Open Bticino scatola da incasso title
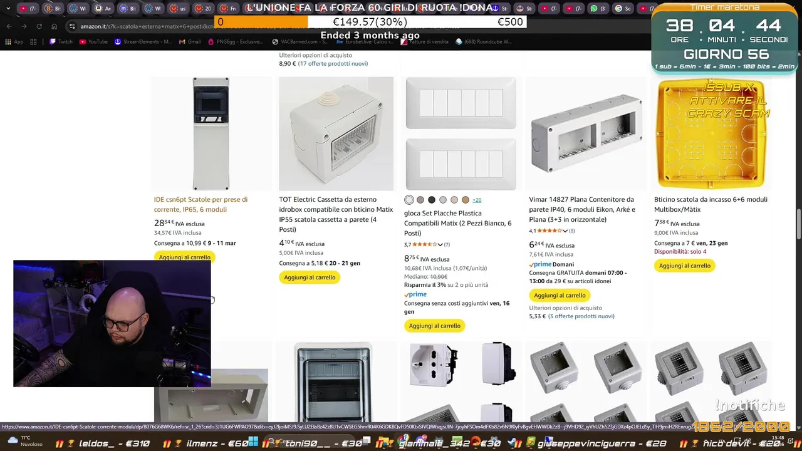The image size is (802, 451). click(x=711, y=204)
